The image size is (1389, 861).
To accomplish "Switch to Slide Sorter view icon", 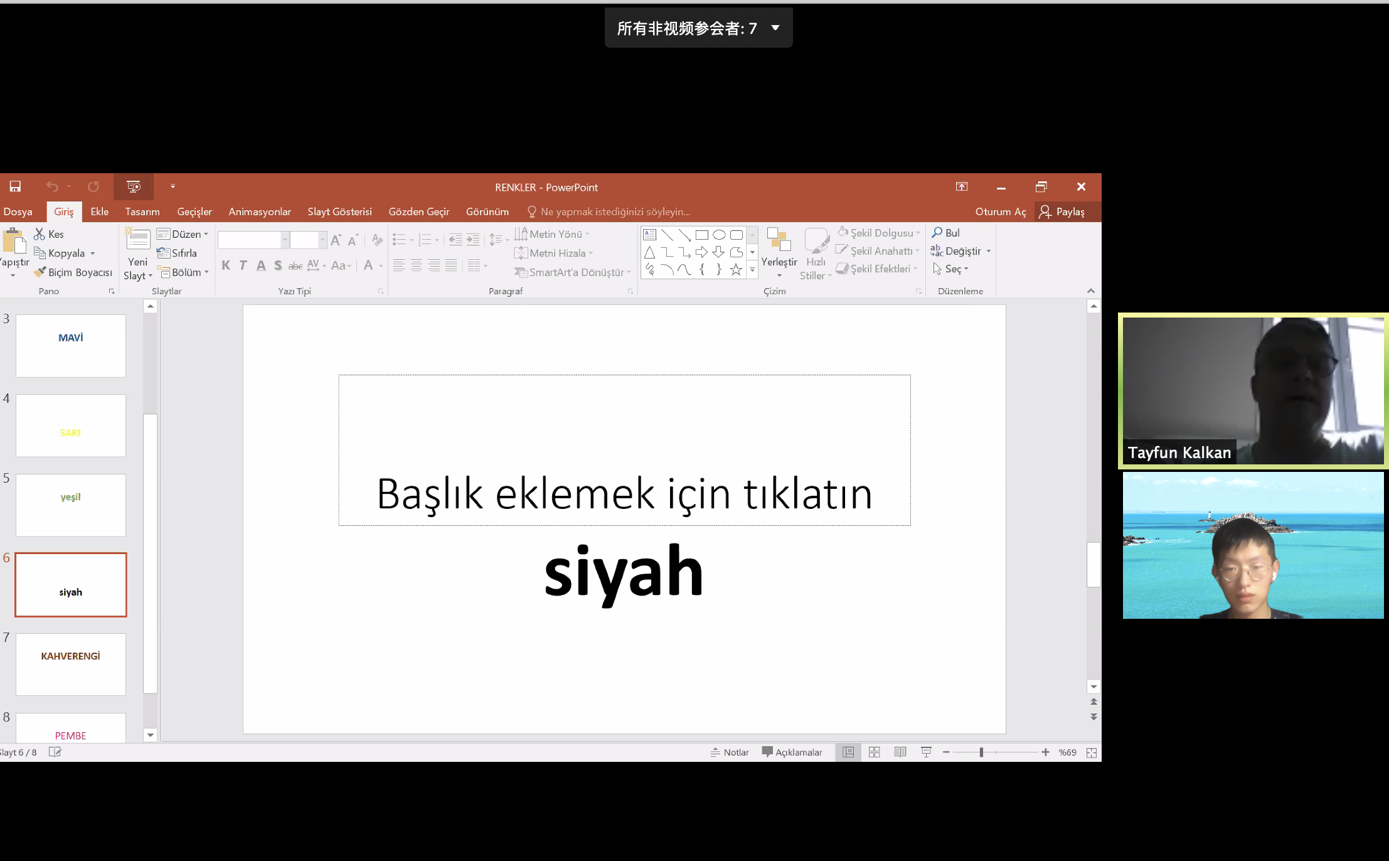I will (x=874, y=752).
